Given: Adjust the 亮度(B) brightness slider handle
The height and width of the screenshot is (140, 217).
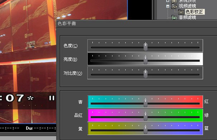Looking at the screenshot, I should 145,60.
